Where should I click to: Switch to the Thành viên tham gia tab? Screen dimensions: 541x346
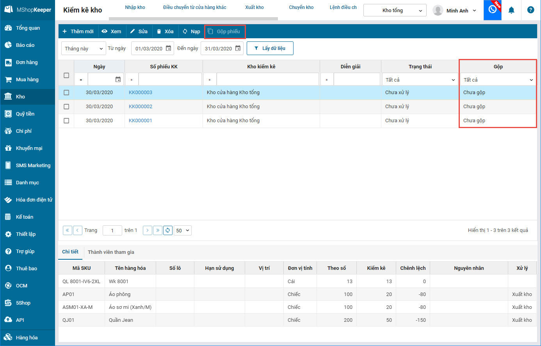tap(111, 252)
